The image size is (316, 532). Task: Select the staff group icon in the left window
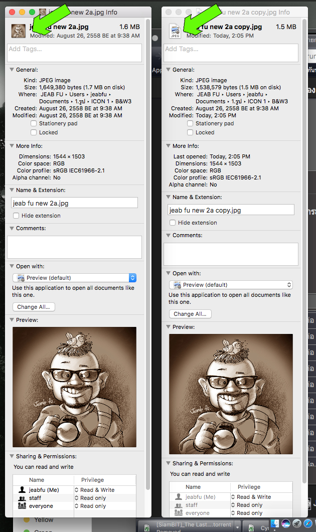22,498
